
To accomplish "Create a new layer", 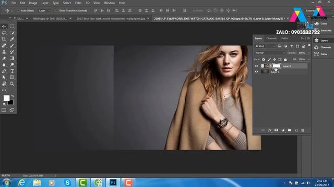I will [296, 130].
